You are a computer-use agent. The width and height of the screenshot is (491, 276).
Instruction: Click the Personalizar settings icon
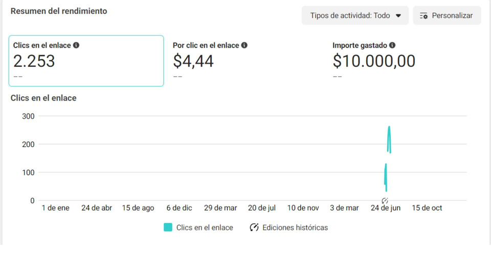pyautogui.click(x=423, y=16)
